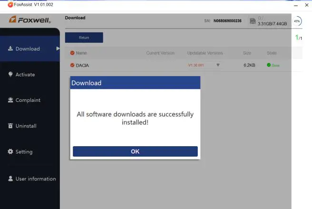This screenshot has height=209, width=312.
Task: Toggle the select-all checkbox next to Name
Action: click(x=72, y=53)
